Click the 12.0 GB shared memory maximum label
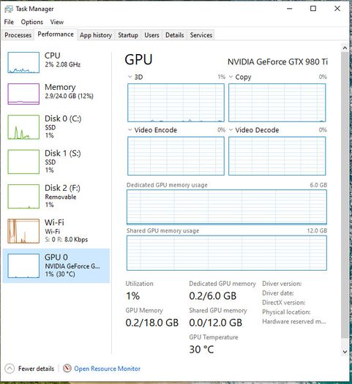This screenshot has height=384, width=352. pos(317,230)
